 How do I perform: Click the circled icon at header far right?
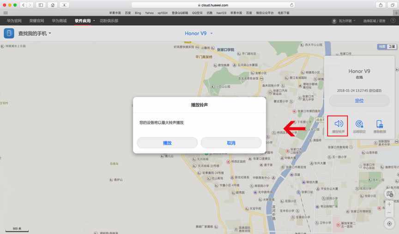coord(393,21)
